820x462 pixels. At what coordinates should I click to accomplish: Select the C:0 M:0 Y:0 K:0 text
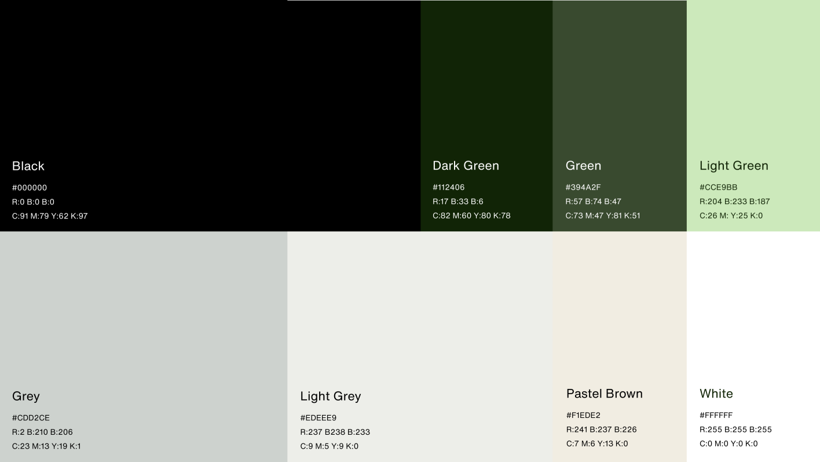[x=729, y=443]
